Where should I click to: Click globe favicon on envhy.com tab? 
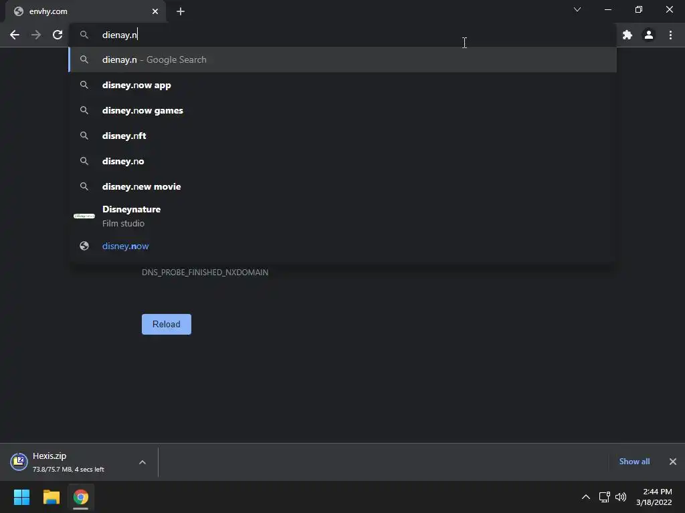(x=19, y=11)
